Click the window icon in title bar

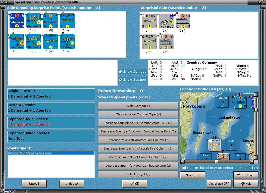coord(6,2)
